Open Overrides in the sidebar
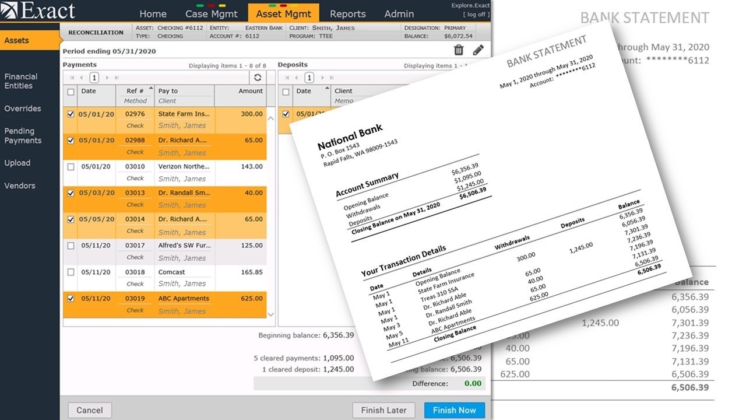Viewport: 746px width, 420px height. point(23,108)
